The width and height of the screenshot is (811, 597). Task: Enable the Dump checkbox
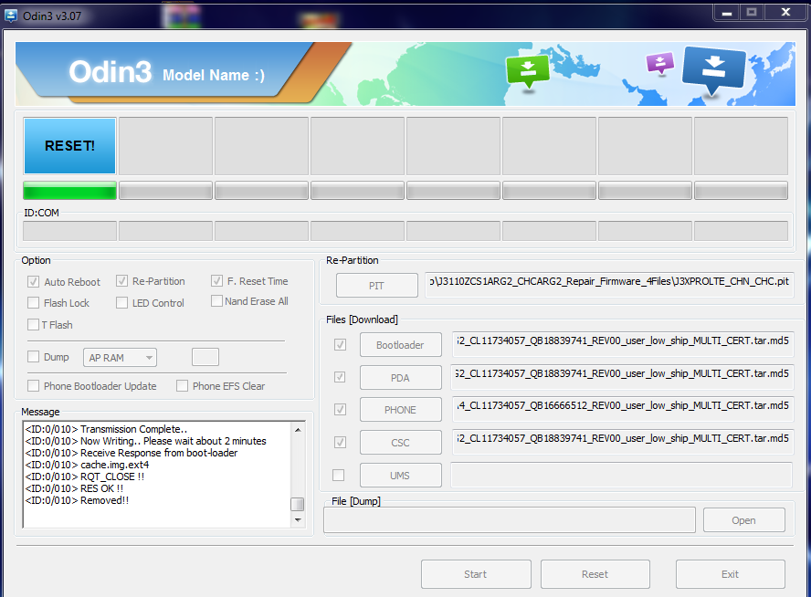pyautogui.click(x=33, y=357)
